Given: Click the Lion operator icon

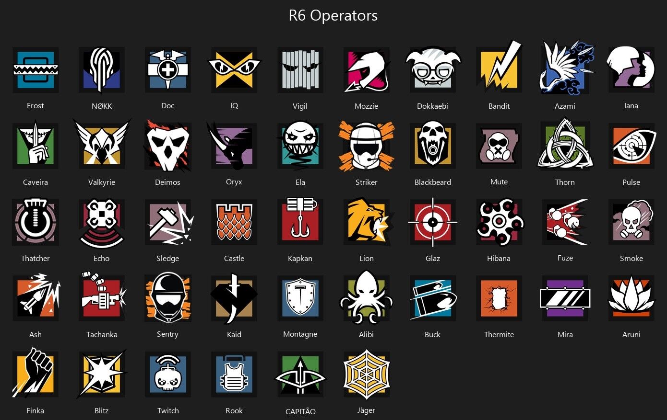Looking at the screenshot, I should pyautogui.click(x=368, y=222).
